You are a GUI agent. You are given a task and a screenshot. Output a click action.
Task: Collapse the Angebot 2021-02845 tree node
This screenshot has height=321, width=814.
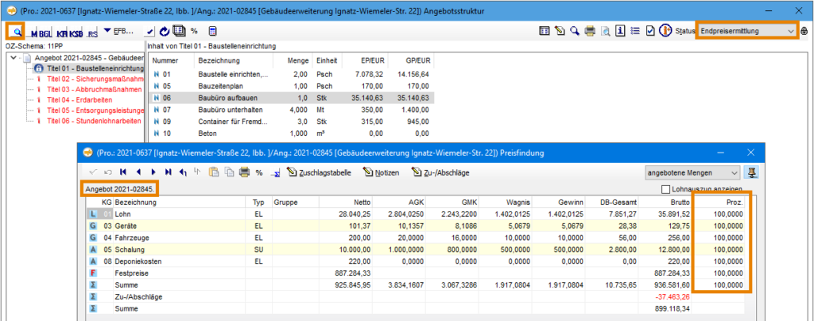(x=14, y=59)
